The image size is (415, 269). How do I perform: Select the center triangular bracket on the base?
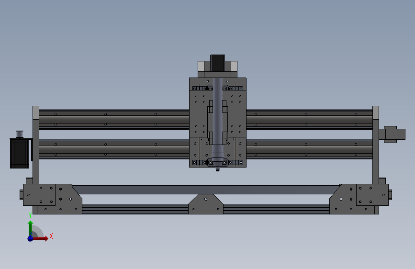[x=206, y=204]
